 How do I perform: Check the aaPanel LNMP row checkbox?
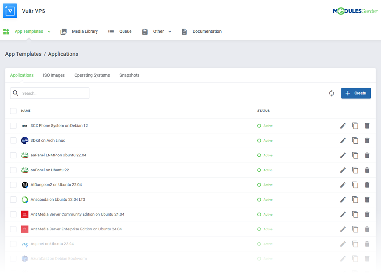[x=13, y=155]
